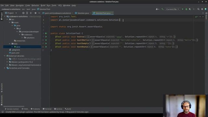Click run gutter icon for SolutionTest class
Image resolution: width=208 pixels, height=117 pixels.
pos(46,33)
